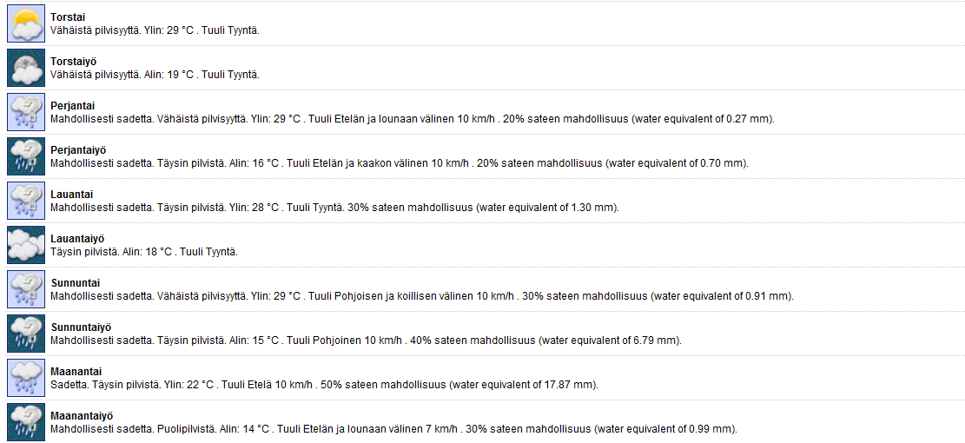
Task: Click the Lauantai heading label
Action: pos(72,195)
